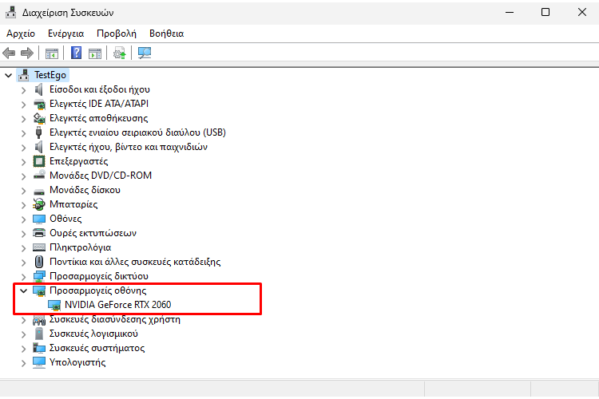Open the Βοήθεια menu
This screenshot has height=399, width=599.
[167, 34]
